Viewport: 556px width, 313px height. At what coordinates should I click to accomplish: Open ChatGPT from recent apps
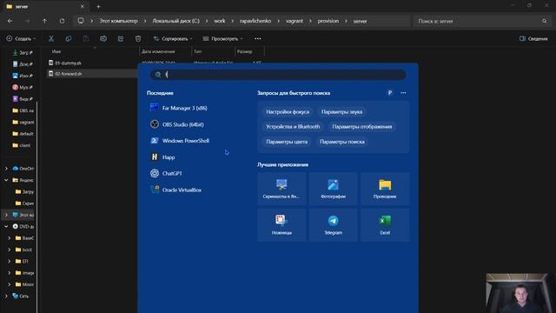click(166, 174)
